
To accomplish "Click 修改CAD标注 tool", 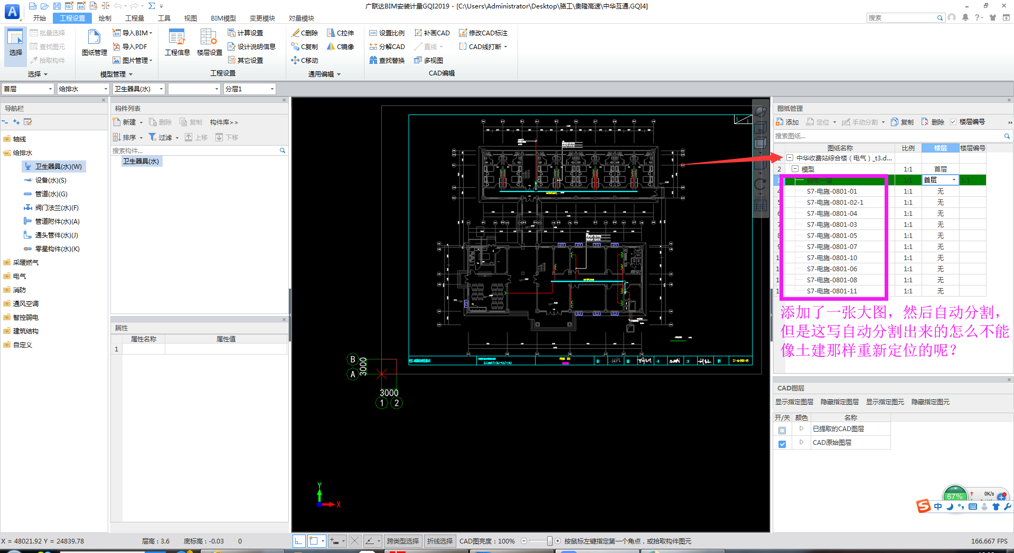I will [x=483, y=33].
